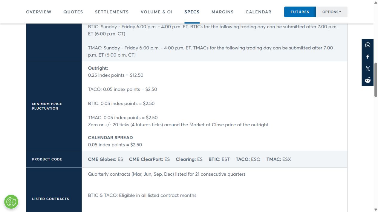
Task: Click the 'Zero or +/- 20 ticks' line
Action: tap(178, 125)
